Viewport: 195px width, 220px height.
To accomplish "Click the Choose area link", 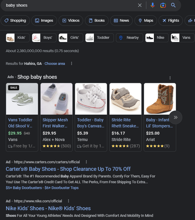I will coord(55,64).
